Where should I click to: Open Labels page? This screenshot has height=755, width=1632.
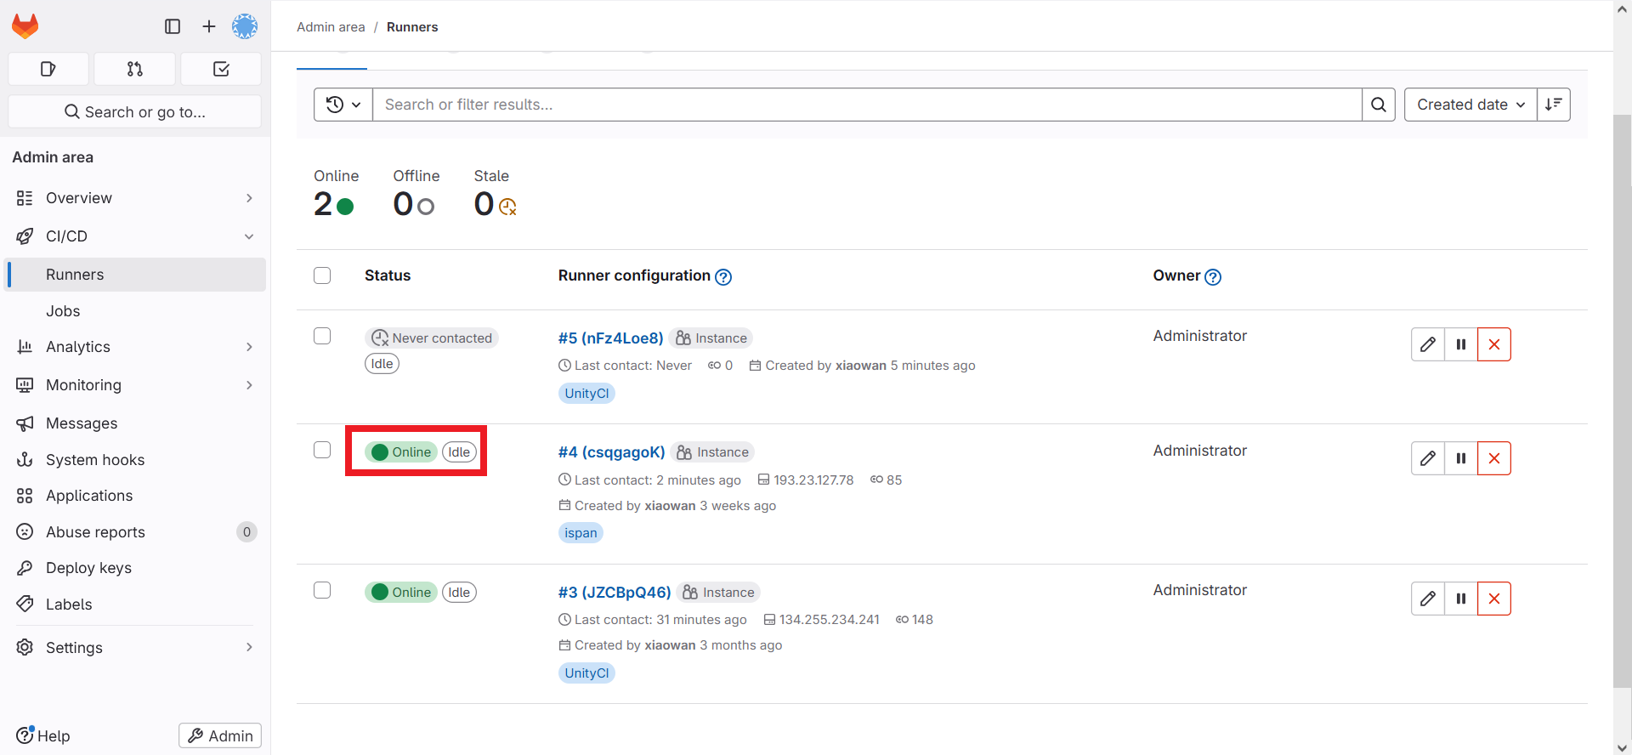135,605
